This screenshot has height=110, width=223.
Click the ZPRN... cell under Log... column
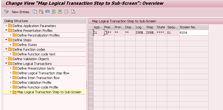tap(141, 33)
